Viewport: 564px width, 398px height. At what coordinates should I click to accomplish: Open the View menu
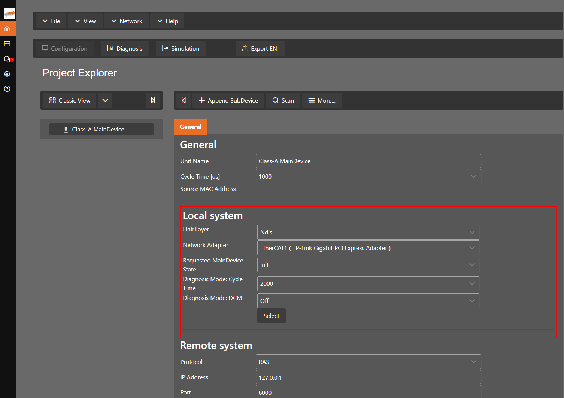(85, 21)
